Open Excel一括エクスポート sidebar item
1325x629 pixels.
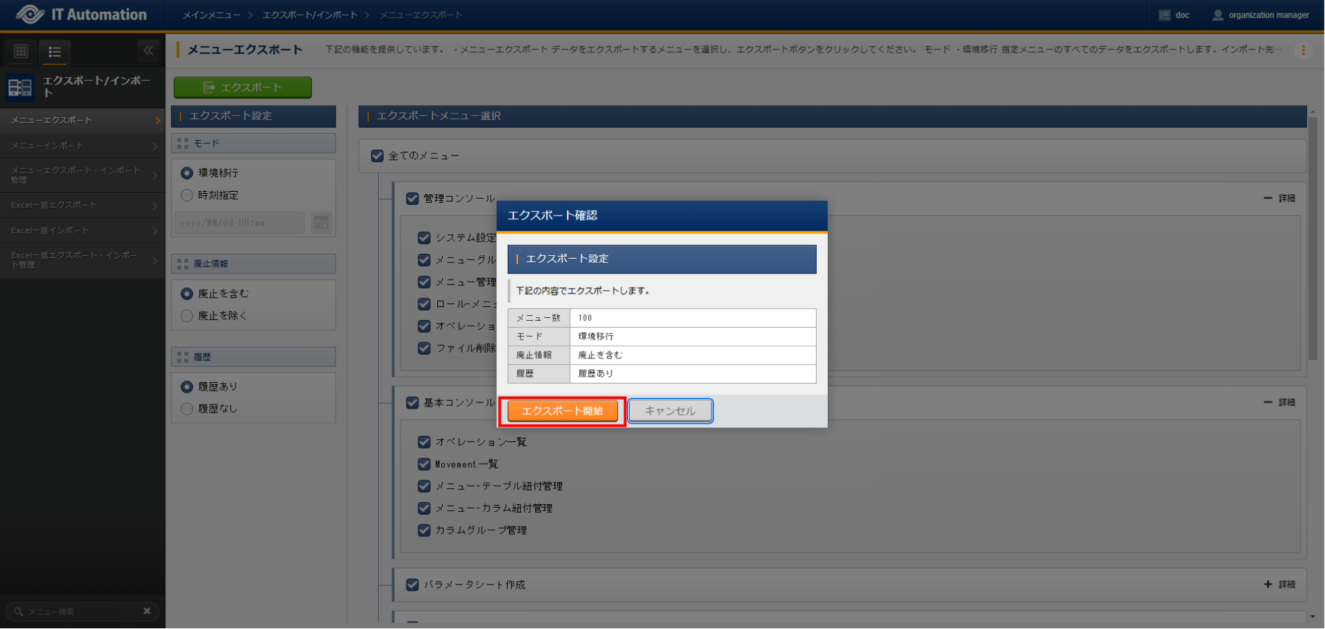tap(82, 205)
